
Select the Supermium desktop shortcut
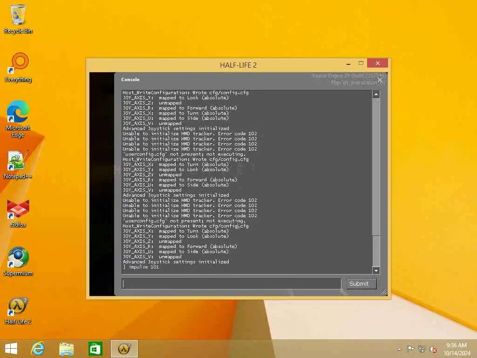point(18,262)
